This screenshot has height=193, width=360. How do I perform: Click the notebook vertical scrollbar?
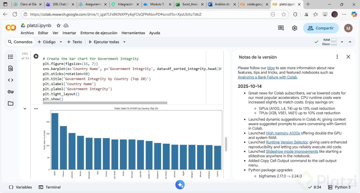[x=226, y=144]
